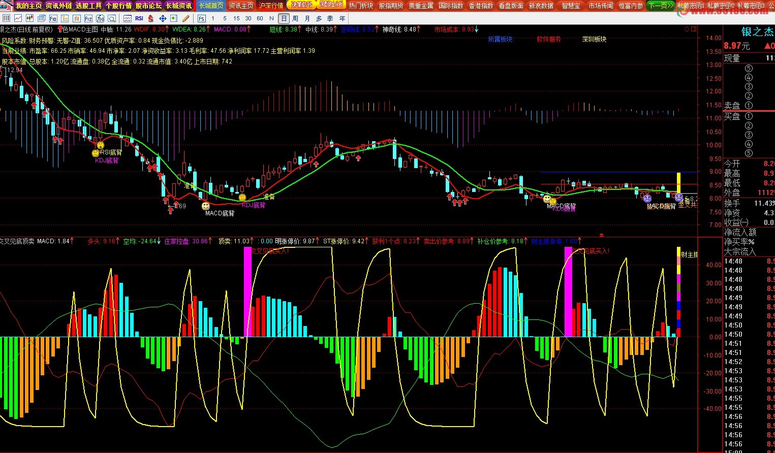The height and width of the screenshot is (453, 775).
Task: Go to next page 下一页>> button
Action: pos(661,6)
